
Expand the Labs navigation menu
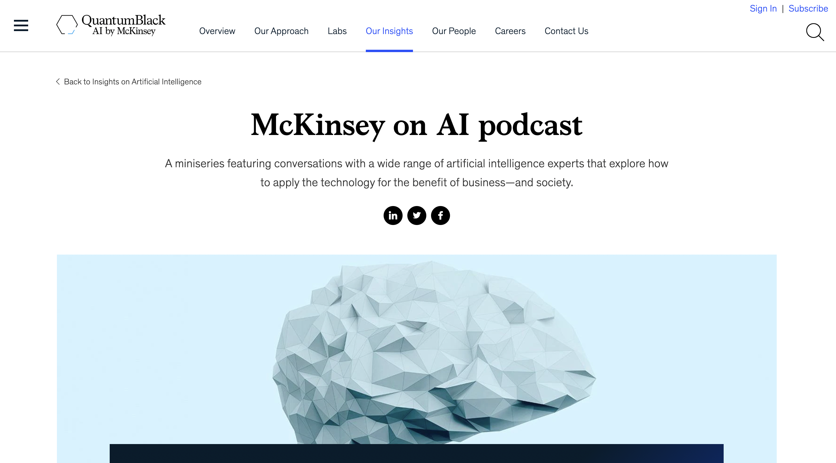337,31
